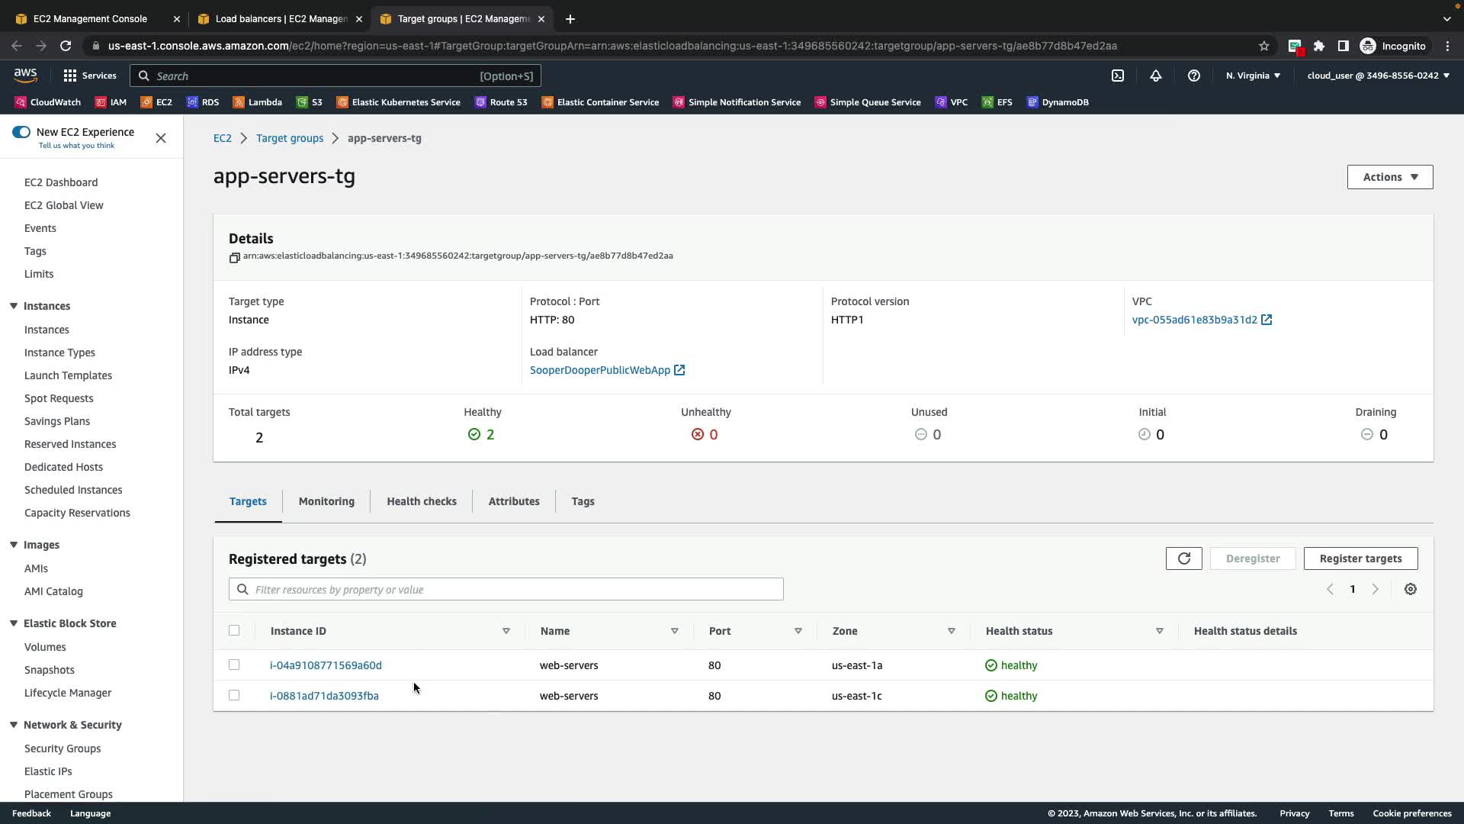
Task: Collapse the Instances sidebar section
Action: [x=14, y=306]
